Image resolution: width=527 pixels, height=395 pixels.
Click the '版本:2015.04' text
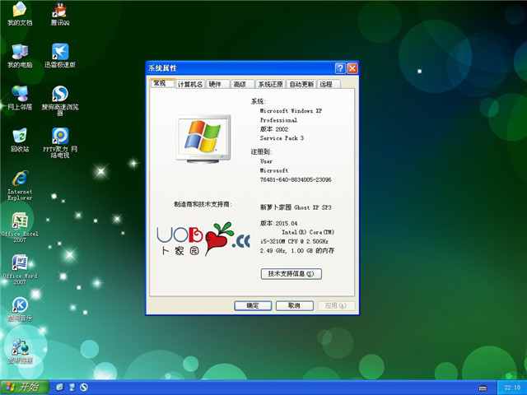tap(278, 223)
